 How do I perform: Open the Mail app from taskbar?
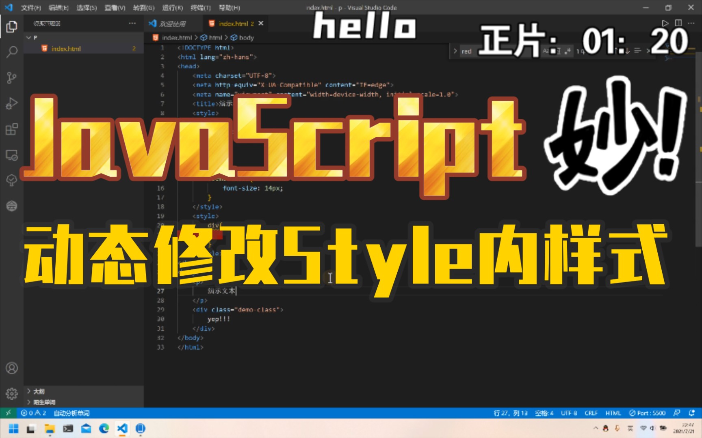(x=86, y=429)
